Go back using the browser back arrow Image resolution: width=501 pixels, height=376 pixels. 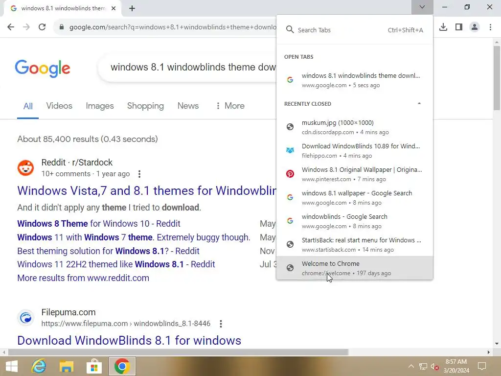point(11,27)
